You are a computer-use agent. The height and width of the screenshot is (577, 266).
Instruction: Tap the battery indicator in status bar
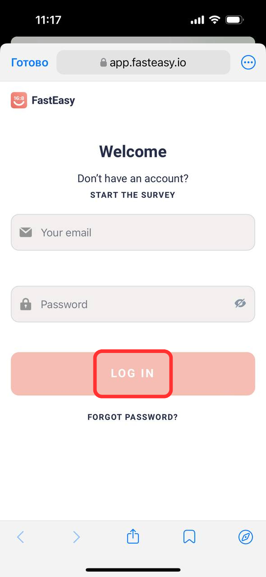click(235, 20)
